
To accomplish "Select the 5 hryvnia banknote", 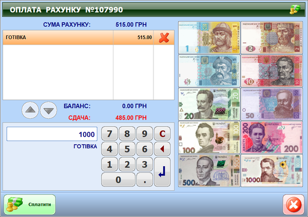I will click(x=209, y=71).
